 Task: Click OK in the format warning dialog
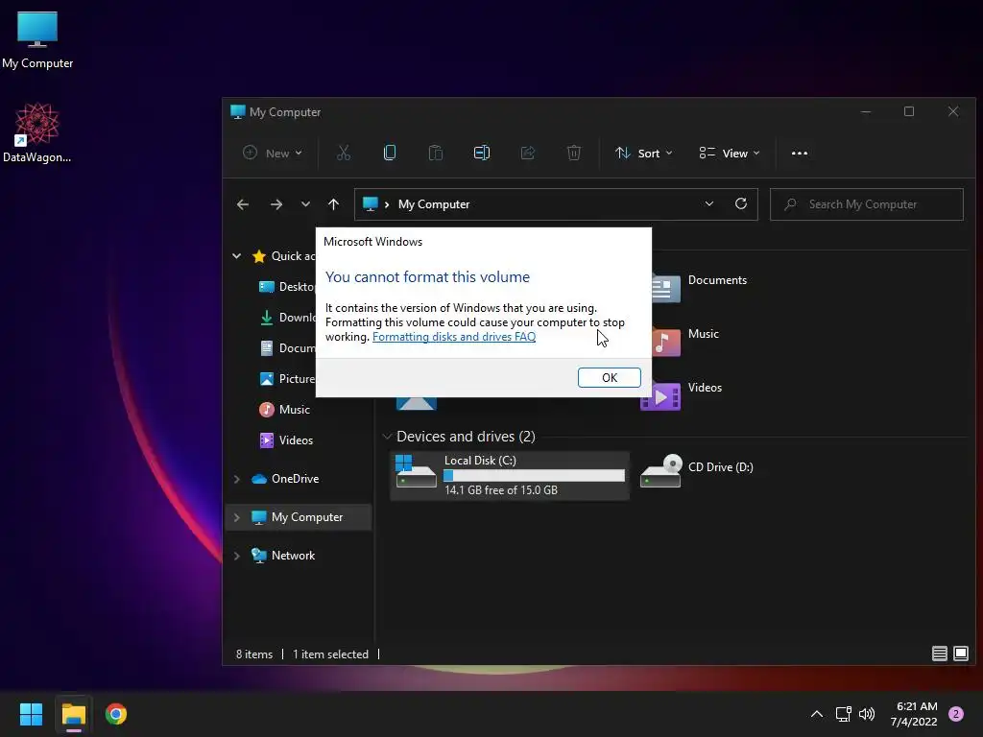tap(609, 377)
